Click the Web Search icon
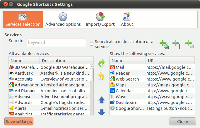Image resolution: width=200 pixels, height=128 pixels. 112,79
